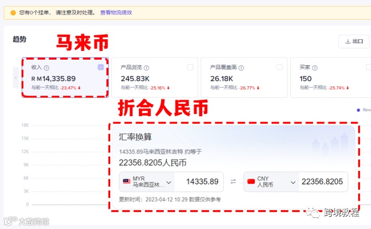Click the Malaysia flag icon
The height and width of the screenshot is (229, 371).
point(127,181)
